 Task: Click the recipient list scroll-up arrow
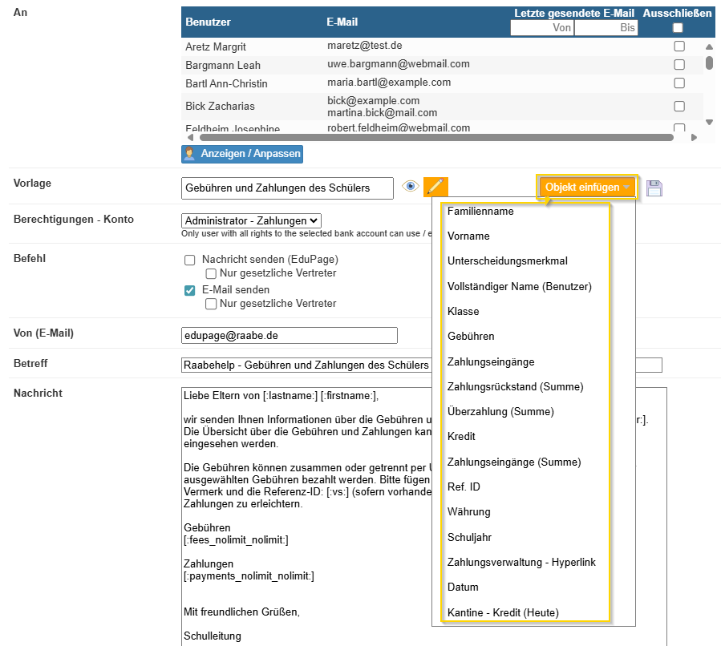tap(709, 46)
